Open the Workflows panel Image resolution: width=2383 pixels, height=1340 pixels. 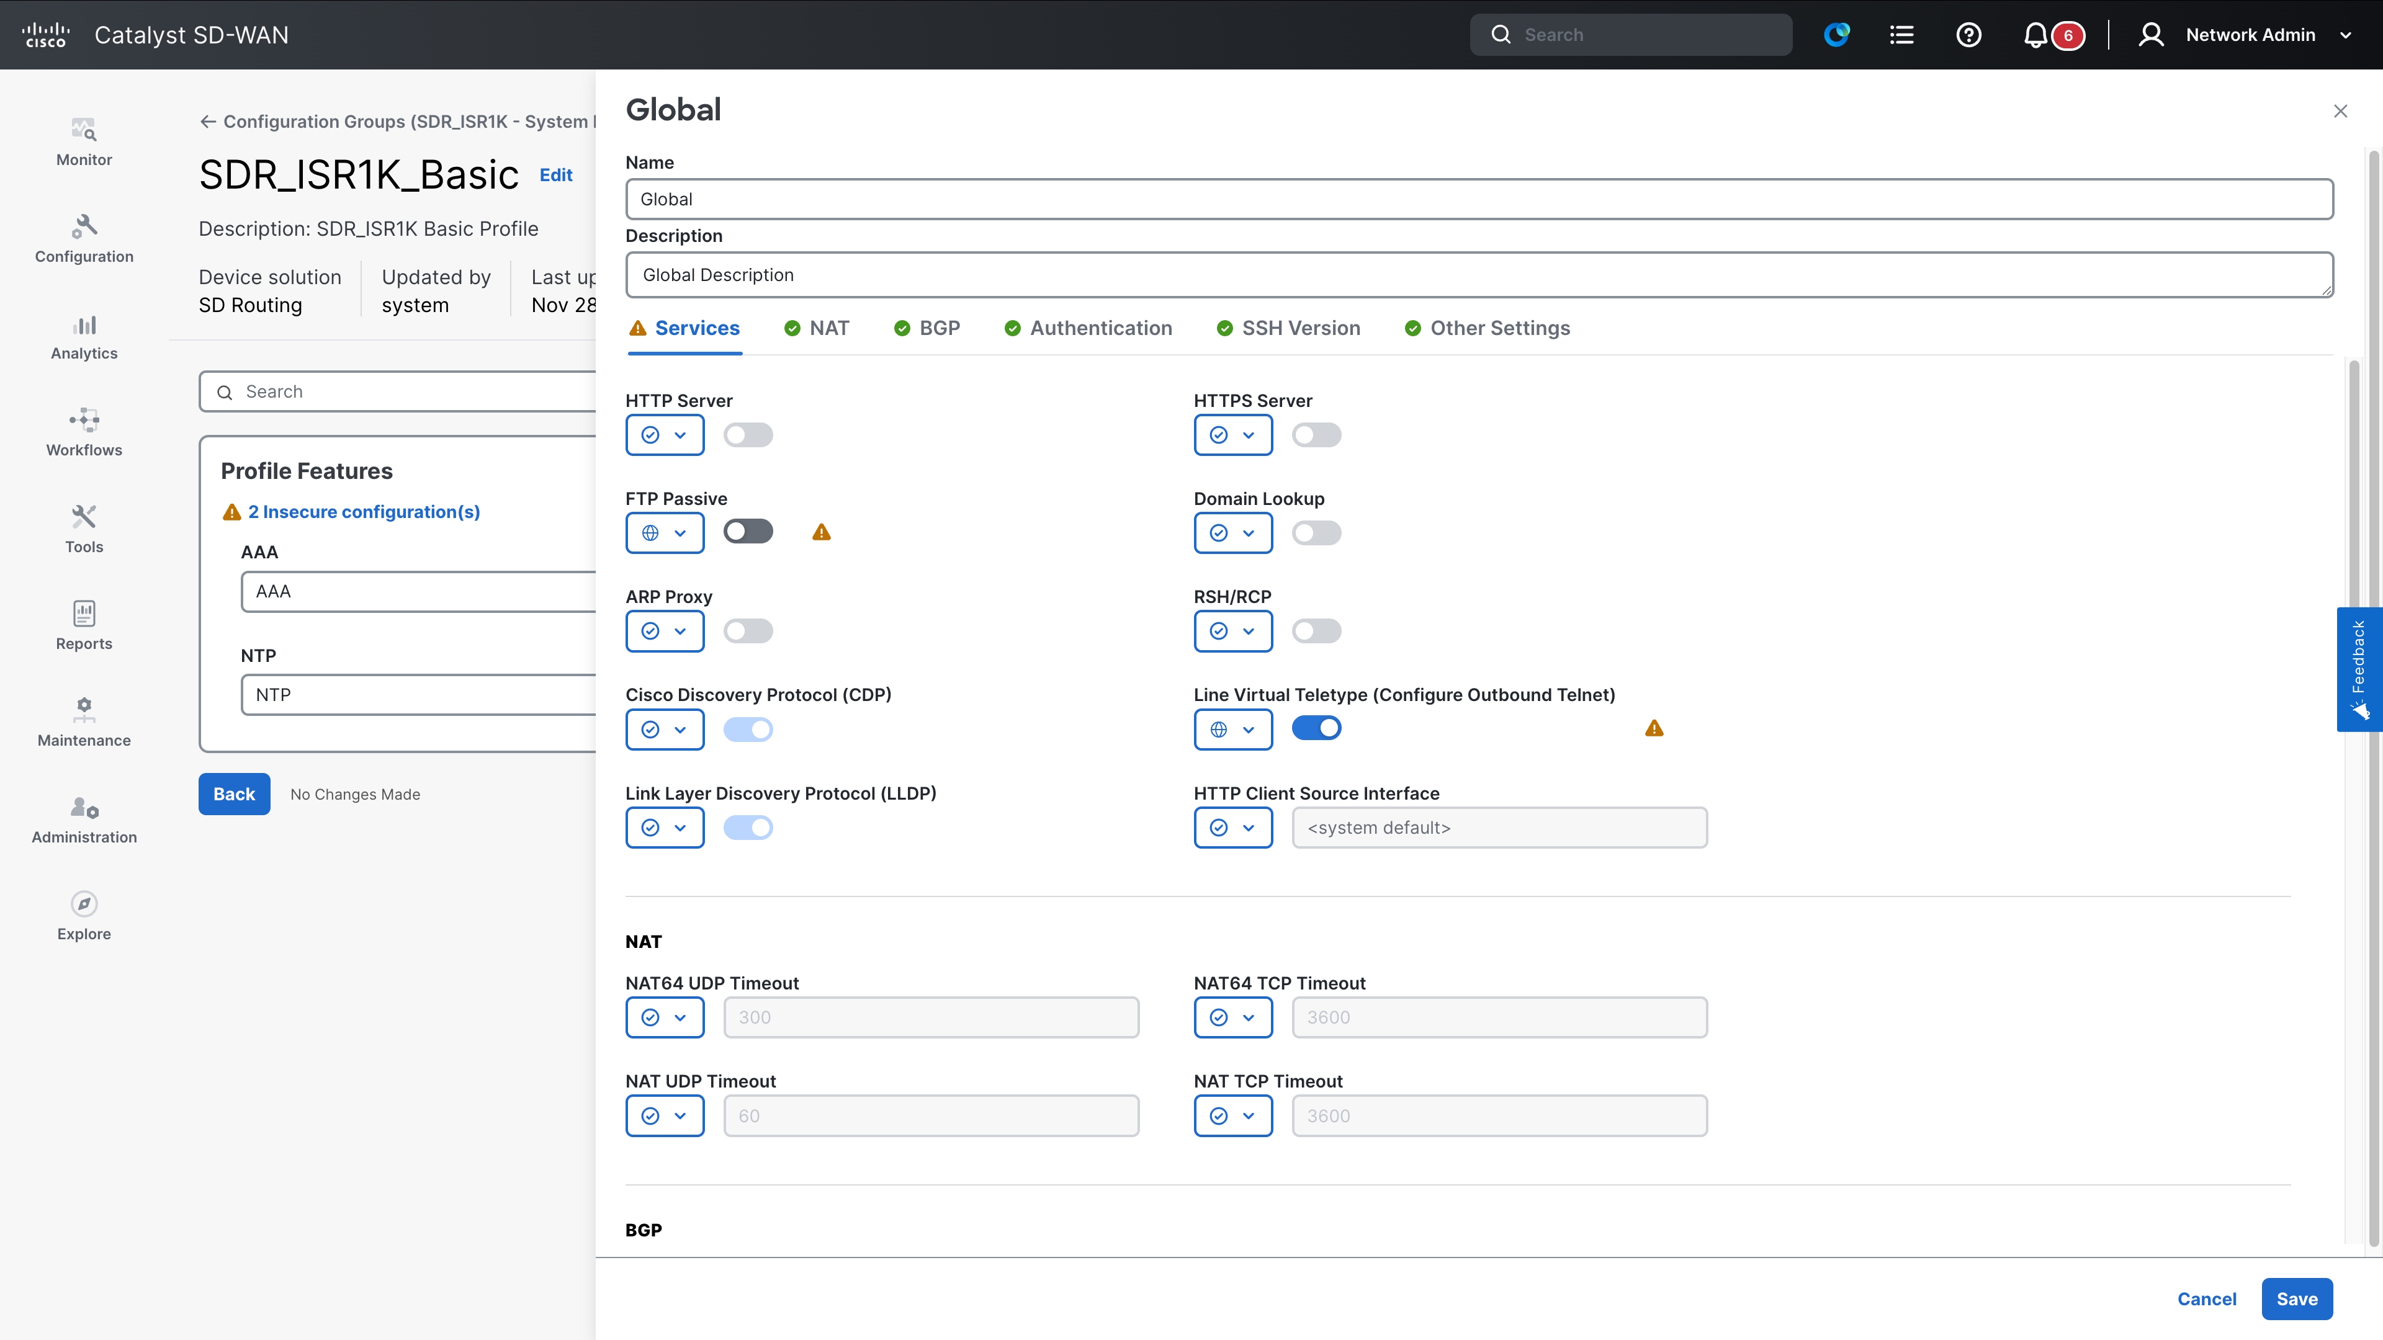pos(83,432)
